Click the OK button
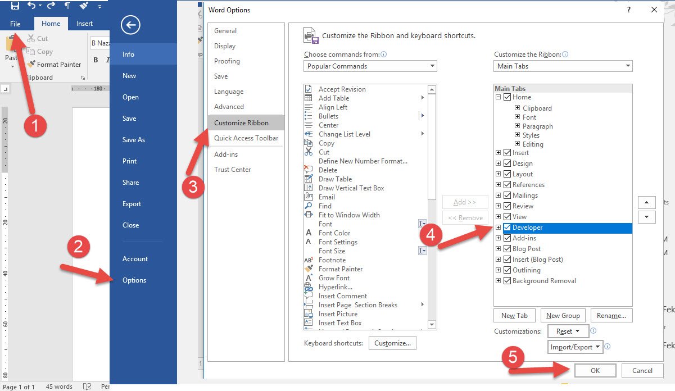 595,371
